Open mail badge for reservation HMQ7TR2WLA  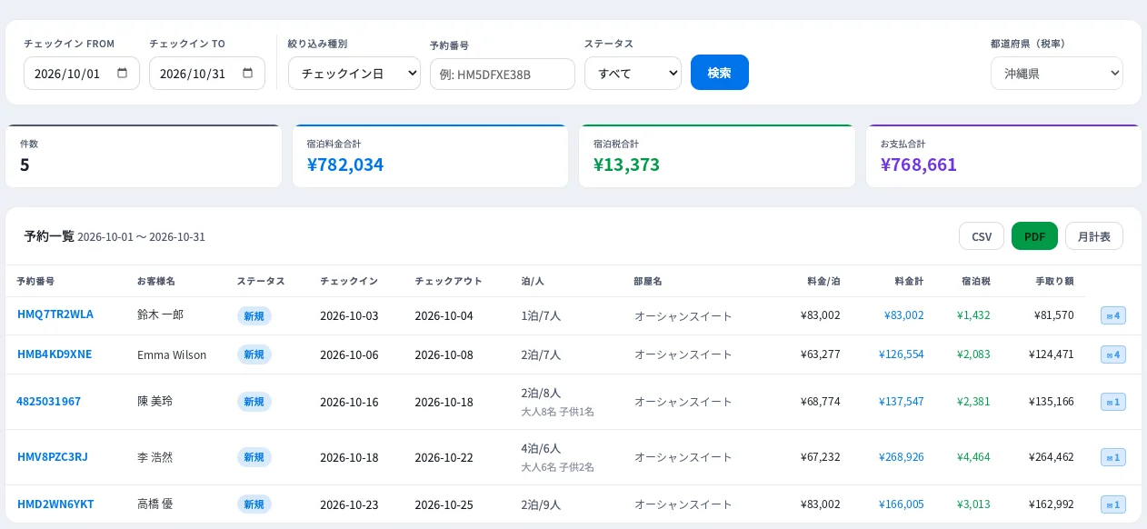1113,315
